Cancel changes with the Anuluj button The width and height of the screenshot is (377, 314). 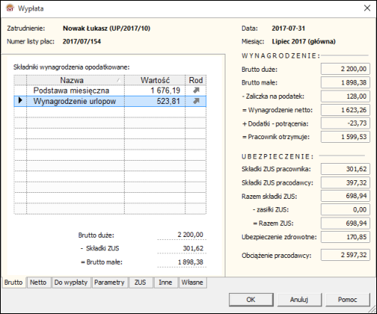(x=299, y=300)
